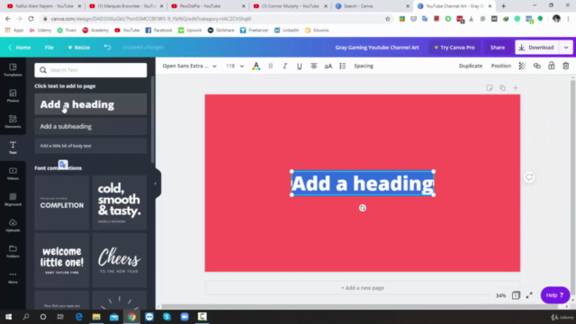Image resolution: width=576 pixels, height=324 pixels.
Task: Open the File menu
Action: pos(49,48)
